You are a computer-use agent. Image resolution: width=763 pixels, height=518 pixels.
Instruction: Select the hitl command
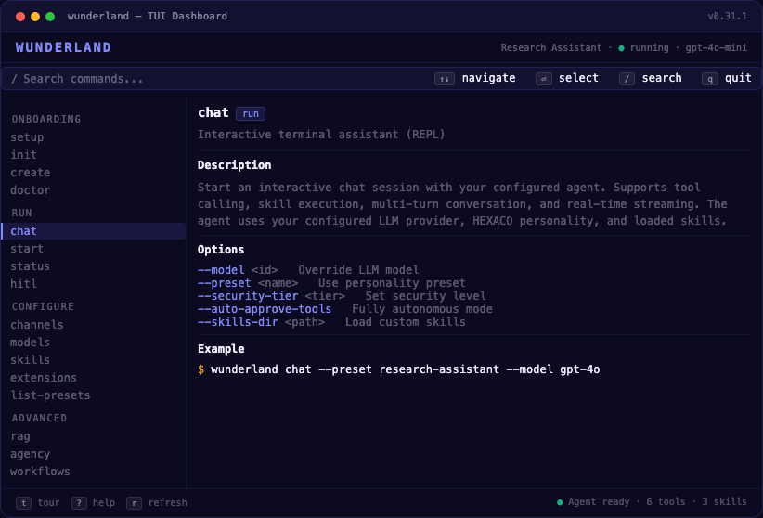pyautogui.click(x=23, y=284)
